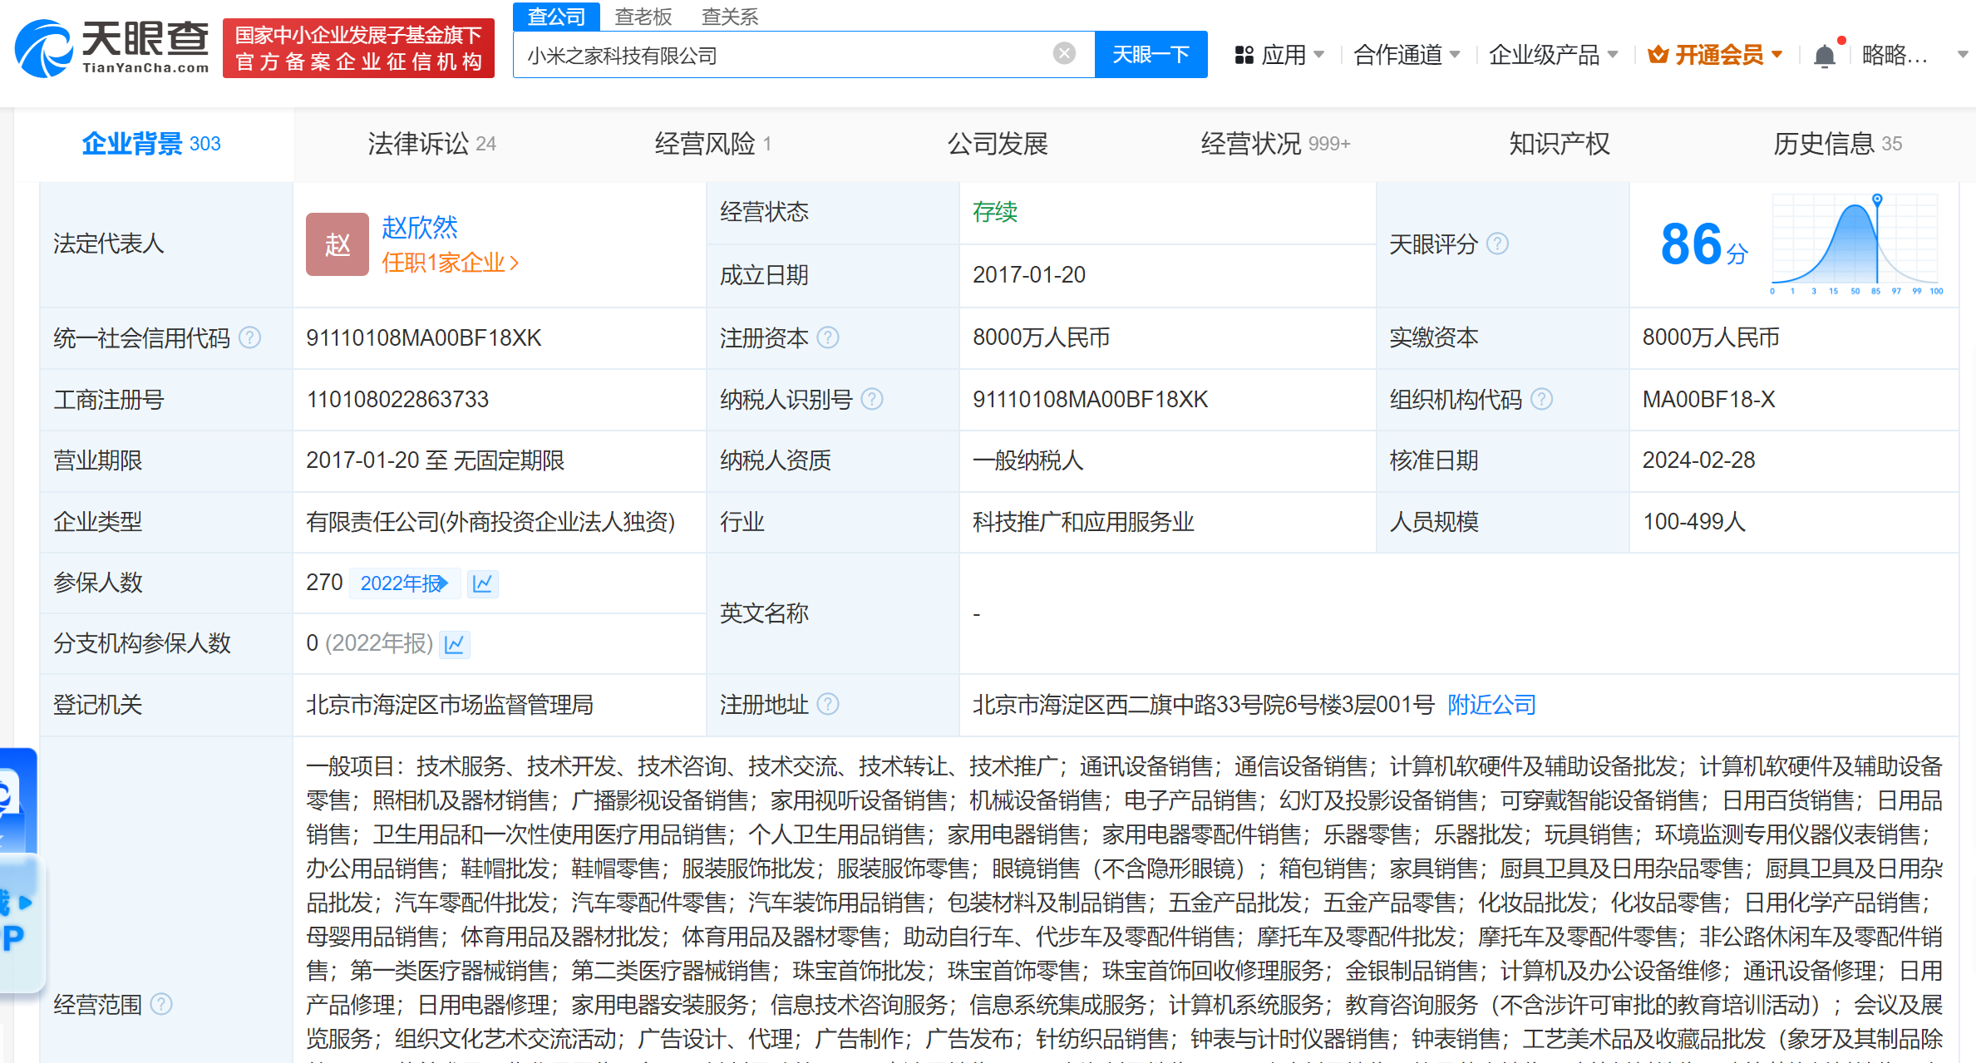Show help for 统一社会信用代码
The height and width of the screenshot is (1063, 1976).
249,337
